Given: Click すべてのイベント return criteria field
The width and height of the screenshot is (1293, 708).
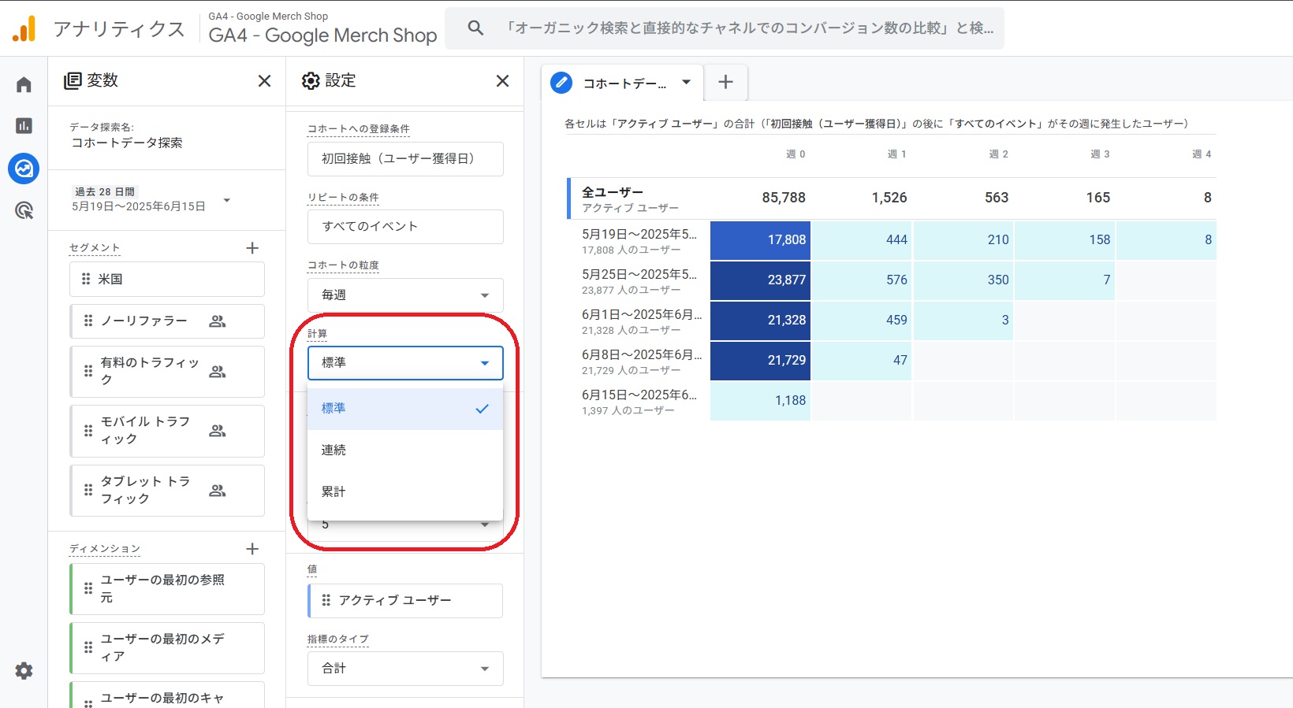Looking at the screenshot, I should (x=405, y=227).
